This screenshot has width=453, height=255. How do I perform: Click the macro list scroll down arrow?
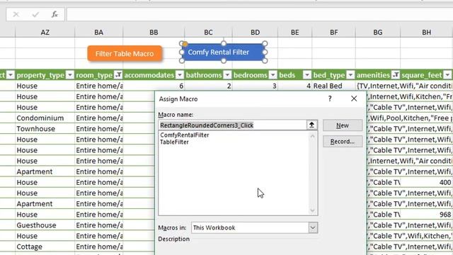click(x=312, y=210)
